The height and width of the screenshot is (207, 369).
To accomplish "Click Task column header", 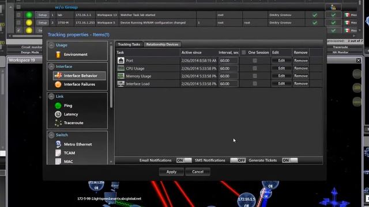I will (148, 52).
